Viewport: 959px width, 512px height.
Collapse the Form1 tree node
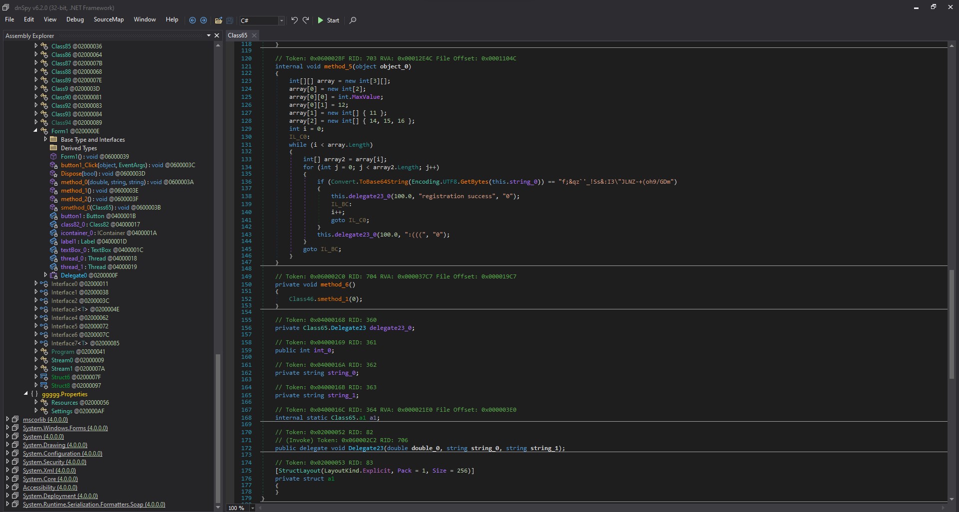click(35, 131)
